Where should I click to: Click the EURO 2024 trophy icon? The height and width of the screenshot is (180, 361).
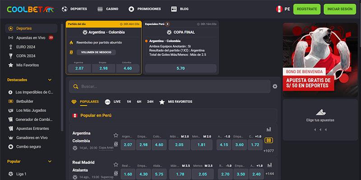pos(10,47)
